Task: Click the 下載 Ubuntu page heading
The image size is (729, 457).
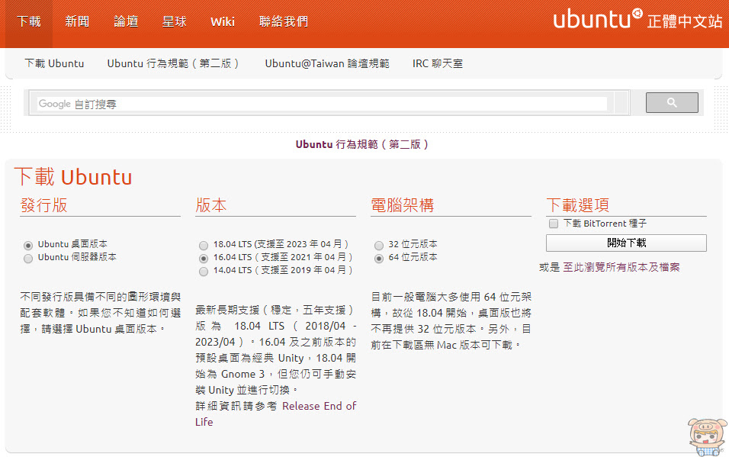Action: pos(73,177)
